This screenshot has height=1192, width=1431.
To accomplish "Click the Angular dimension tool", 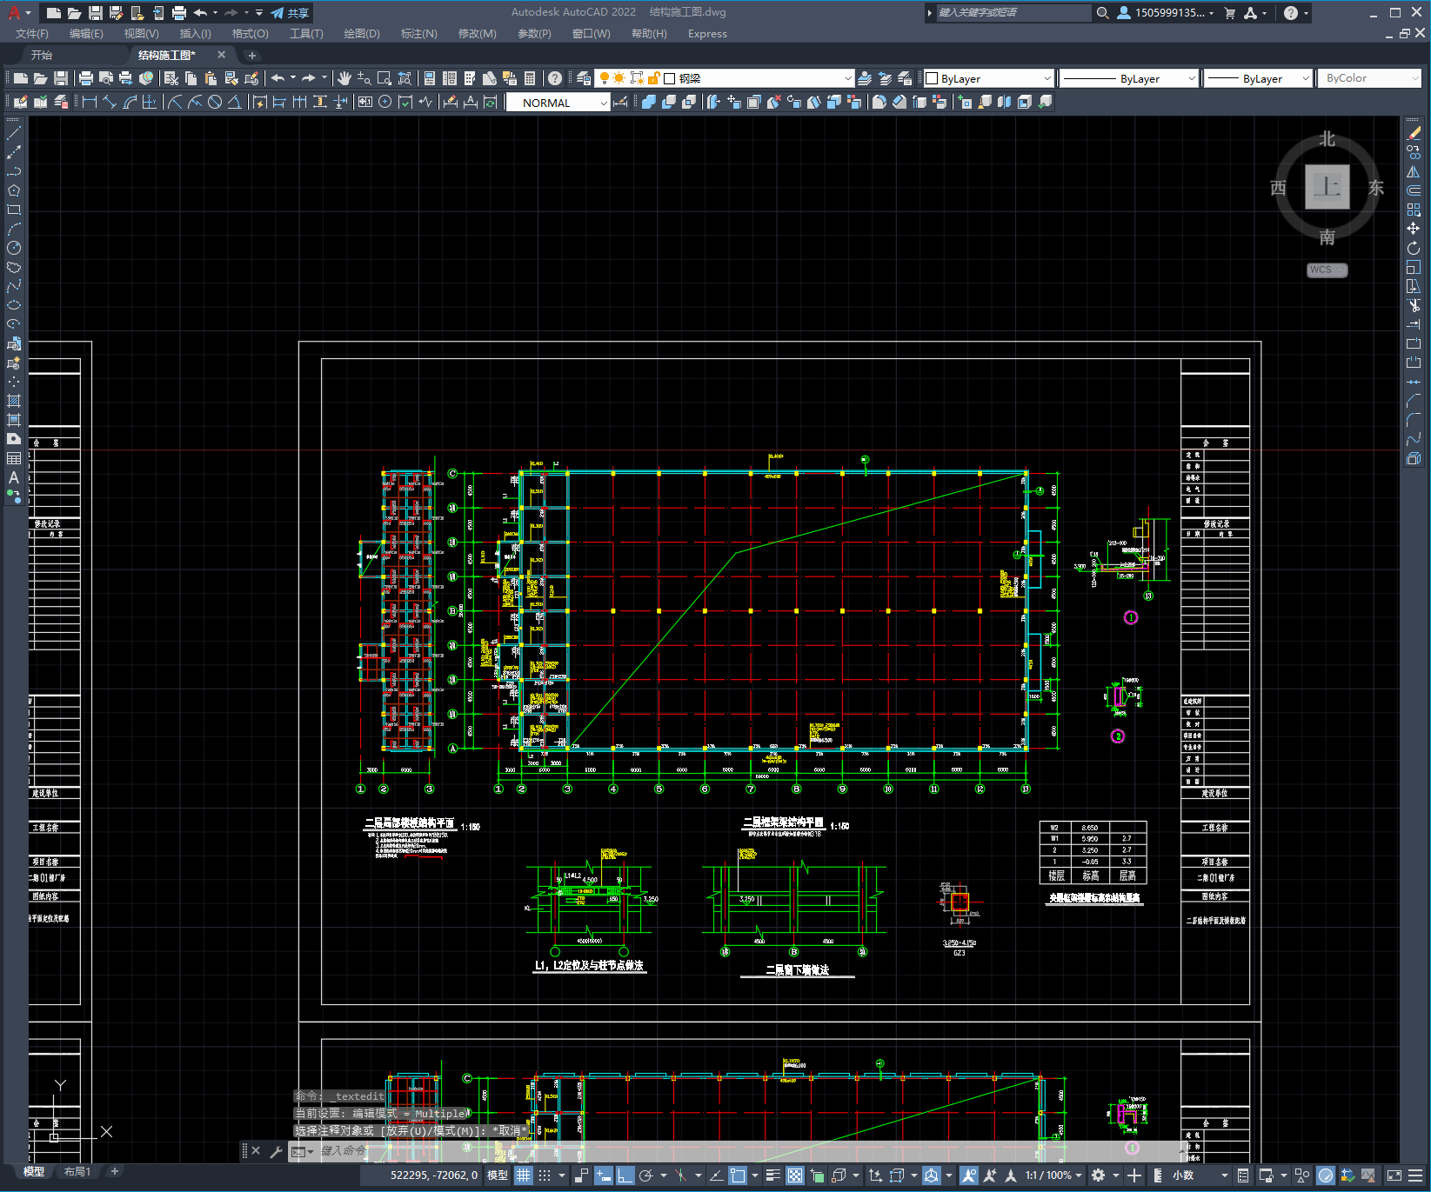I will 235,102.
